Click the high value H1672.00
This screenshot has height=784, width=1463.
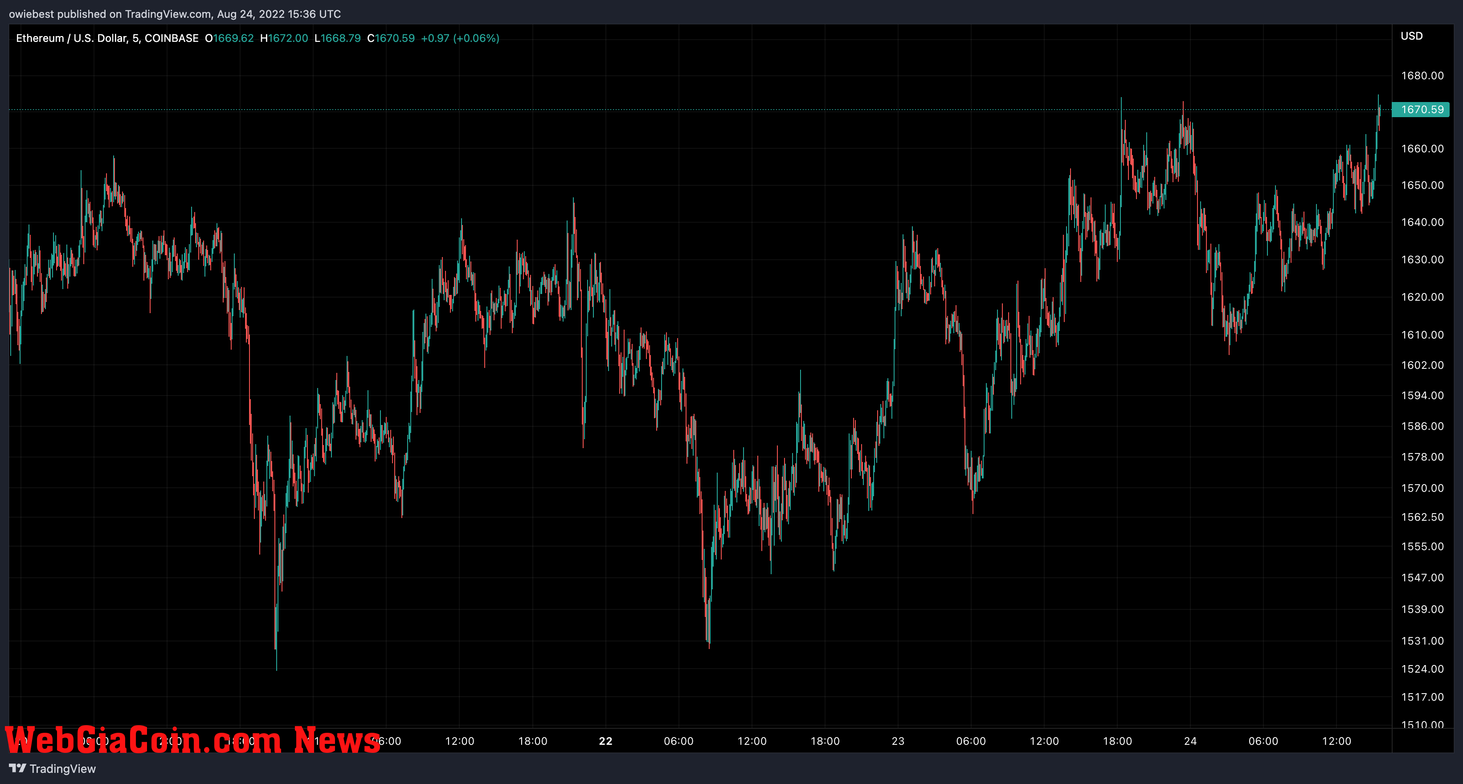[284, 38]
